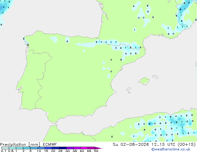Click the Menorca island outline on the map
Screen dimensions: 197x152
(155, 77)
